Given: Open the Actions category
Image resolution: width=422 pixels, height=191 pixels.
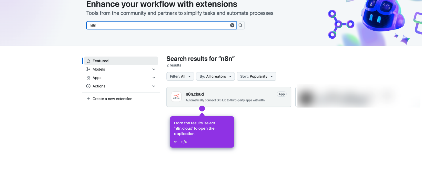Looking at the screenshot, I should click(x=121, y=86).
